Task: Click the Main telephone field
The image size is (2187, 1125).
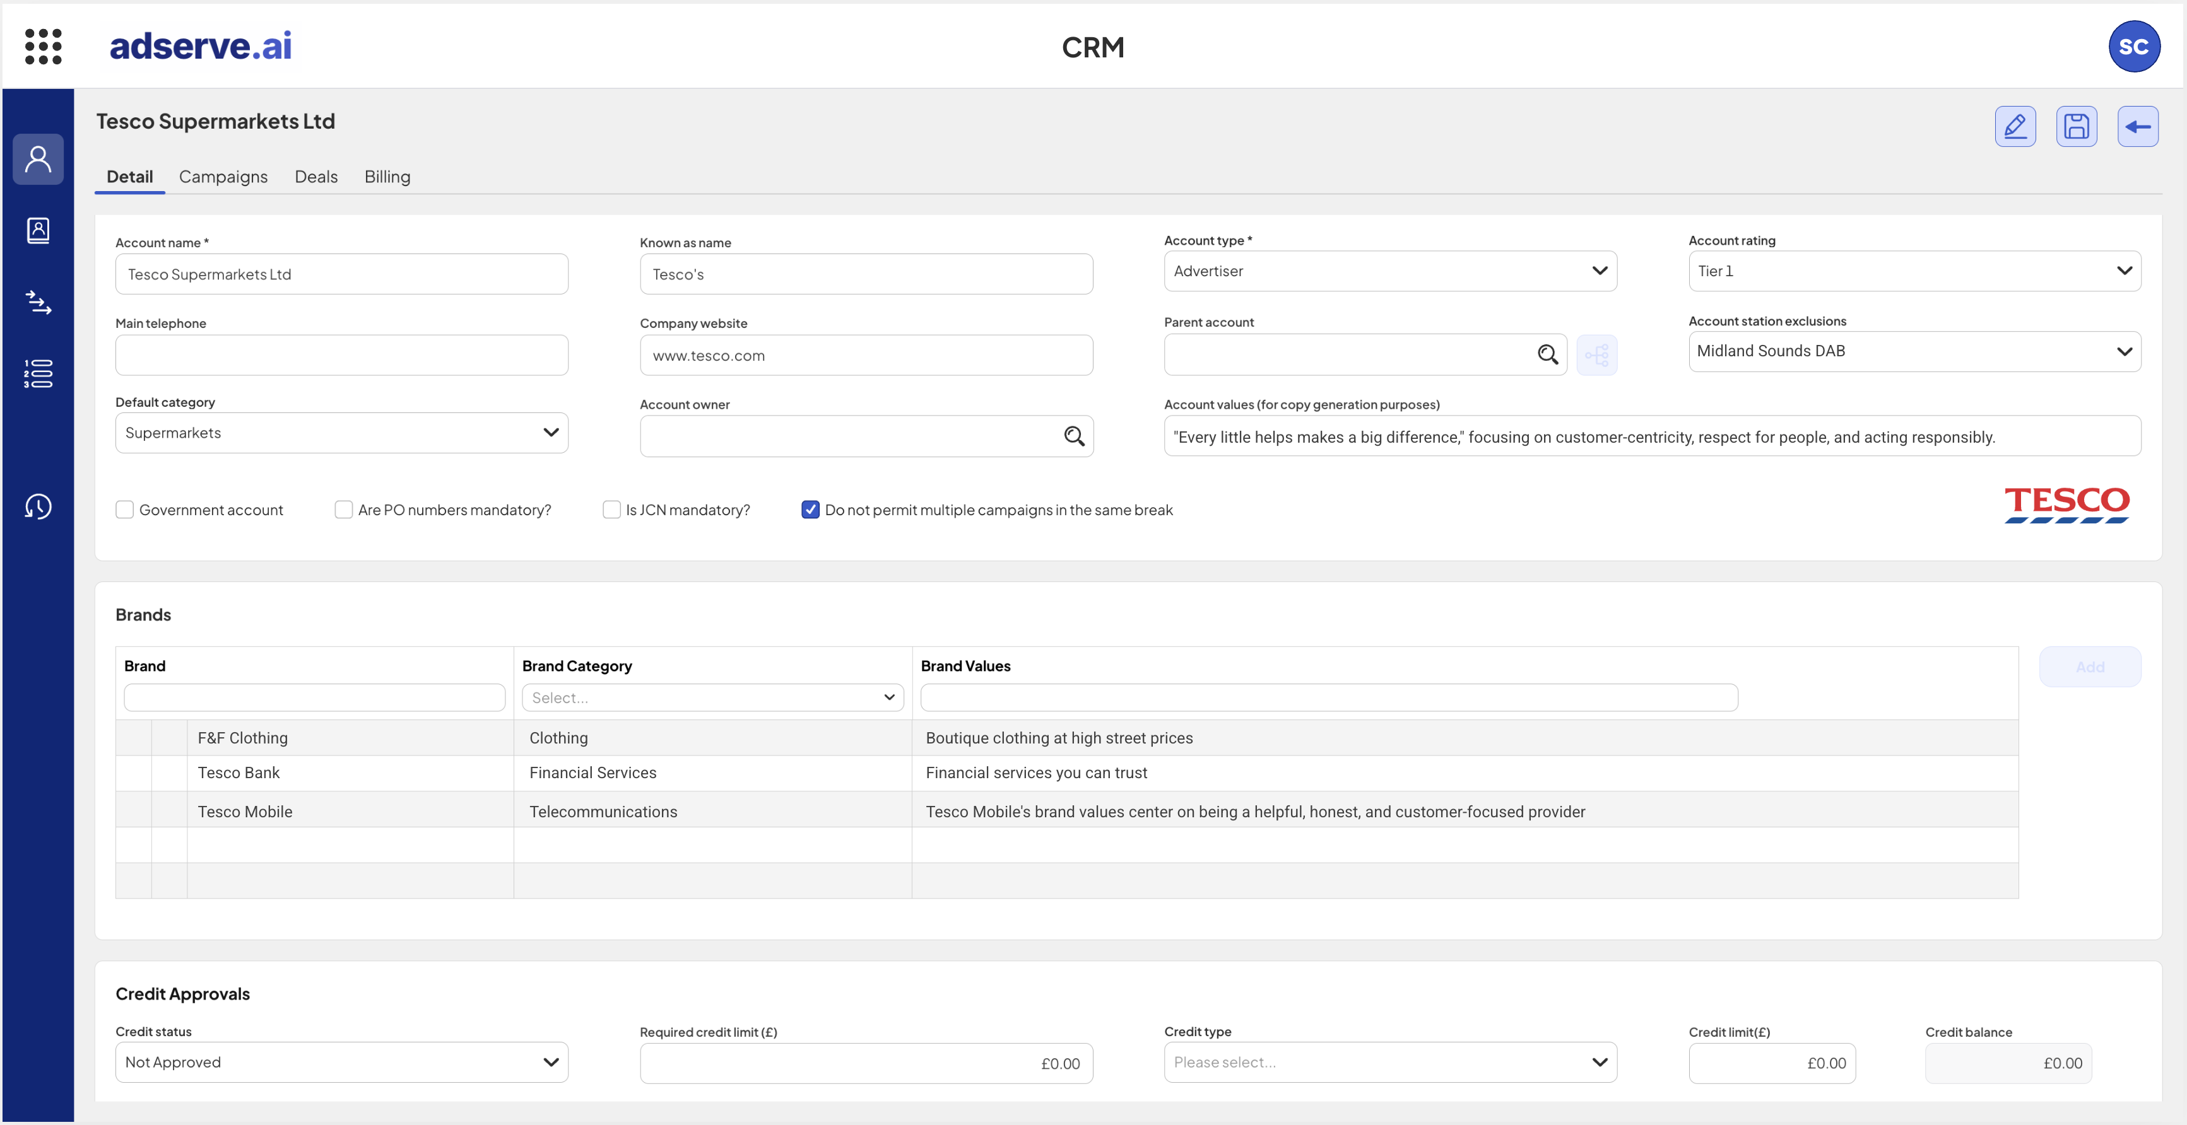Action: pos(341,354)
